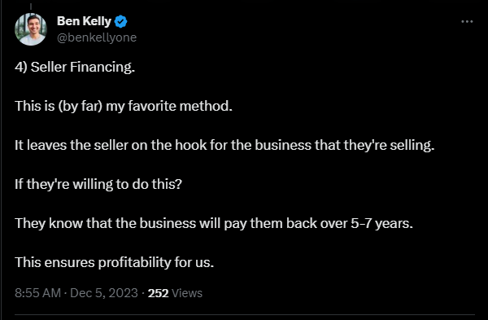Click the 'They know that the business' sentence
This screenshot has width=488, height=320.
(214, 223)
